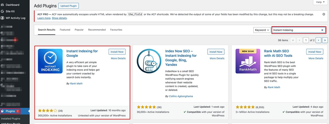Click 'Last Updated: 4 days ago' text
The image size is (329, 124).
308,107
